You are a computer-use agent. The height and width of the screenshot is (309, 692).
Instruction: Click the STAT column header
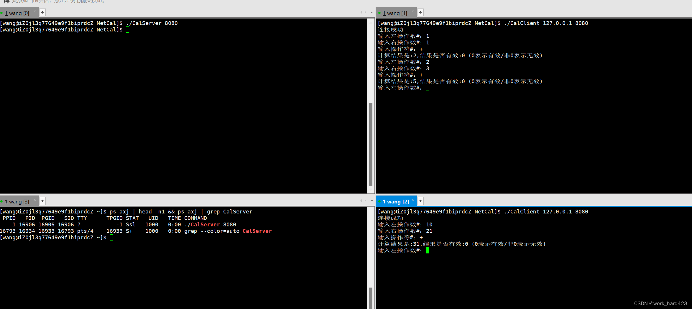tap(132, 218)
